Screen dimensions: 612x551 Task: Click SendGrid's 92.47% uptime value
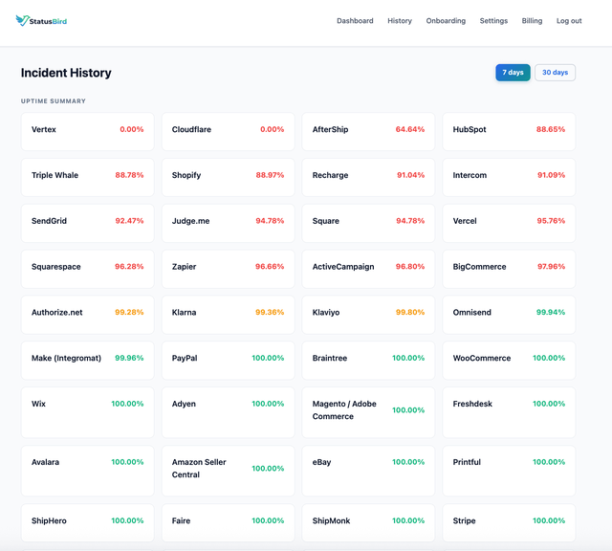pyautogui.click(x=129, y=221)
